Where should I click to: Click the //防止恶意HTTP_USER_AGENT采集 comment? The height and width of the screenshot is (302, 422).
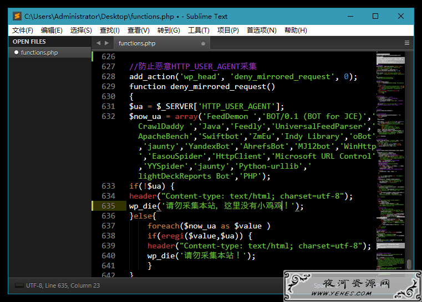coord(192,66)
